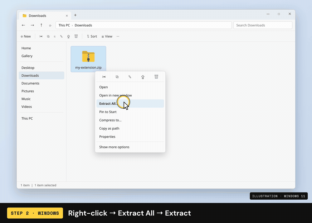Screen dimensions: 312x223
Task: Open Gallery in sidebar
Action: point(41,56)
